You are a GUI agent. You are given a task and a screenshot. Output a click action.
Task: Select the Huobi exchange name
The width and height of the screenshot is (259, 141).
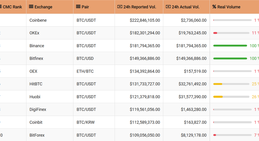(x=35, y=97)
